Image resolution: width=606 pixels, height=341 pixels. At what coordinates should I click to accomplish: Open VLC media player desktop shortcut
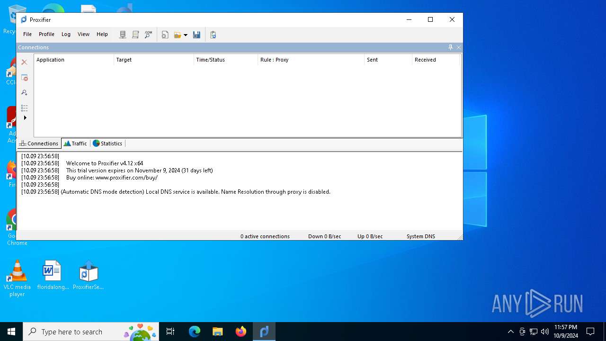17,278
